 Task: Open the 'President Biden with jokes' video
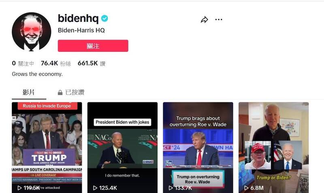pyautogui.click(x=123, y=148)
